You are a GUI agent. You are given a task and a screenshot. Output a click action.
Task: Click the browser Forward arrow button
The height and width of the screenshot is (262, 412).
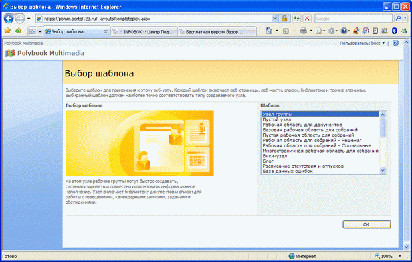pyautogui.click(x=20, y=19)
